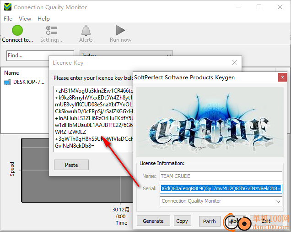
Task: Click inside the licence key text area
Action: pyautogui.click(x=93, y=119)
